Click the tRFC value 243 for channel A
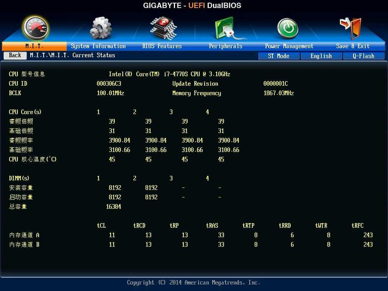388x291 pixels. tap(368, 235)
